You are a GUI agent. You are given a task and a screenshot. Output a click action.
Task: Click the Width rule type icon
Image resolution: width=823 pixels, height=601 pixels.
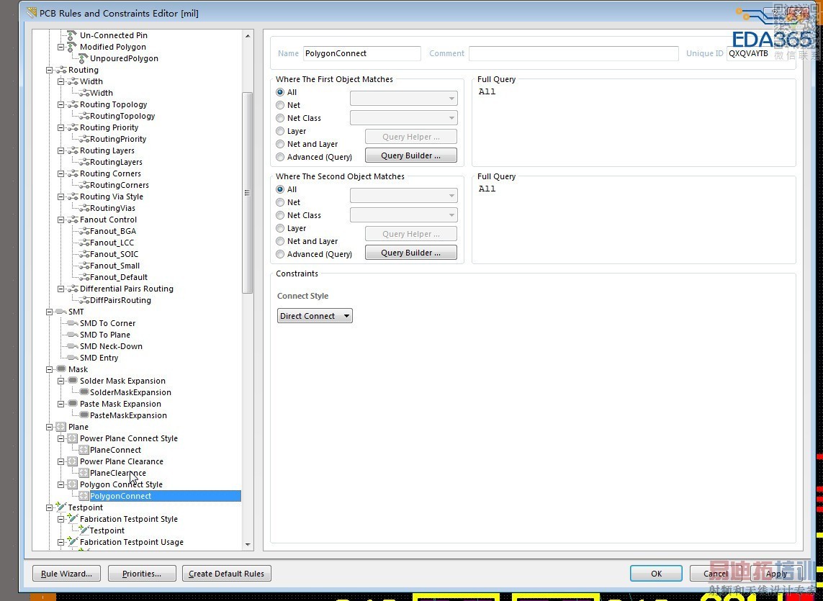(x=73, y=81)
